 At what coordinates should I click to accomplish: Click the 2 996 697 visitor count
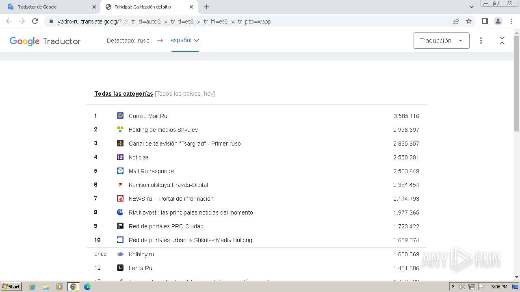tap(406, 130)
